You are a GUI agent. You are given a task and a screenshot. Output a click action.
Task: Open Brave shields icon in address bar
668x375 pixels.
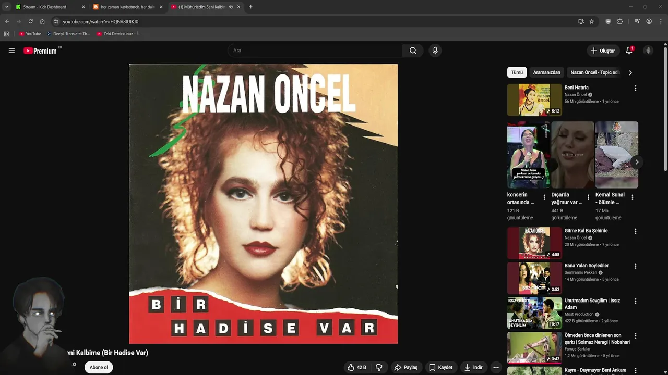(x=608, y=21)
